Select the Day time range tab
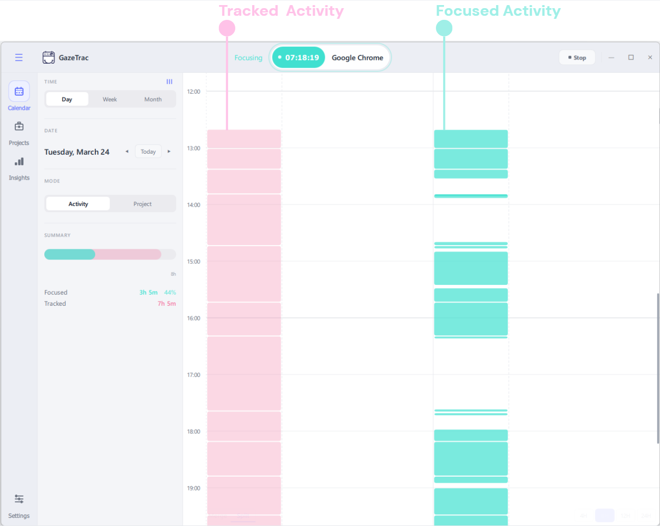660x526 pixels. pyautogui.click(x=67, y=99)
